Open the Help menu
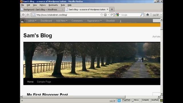This screenshot has height=103, width=183. (69, 5)
